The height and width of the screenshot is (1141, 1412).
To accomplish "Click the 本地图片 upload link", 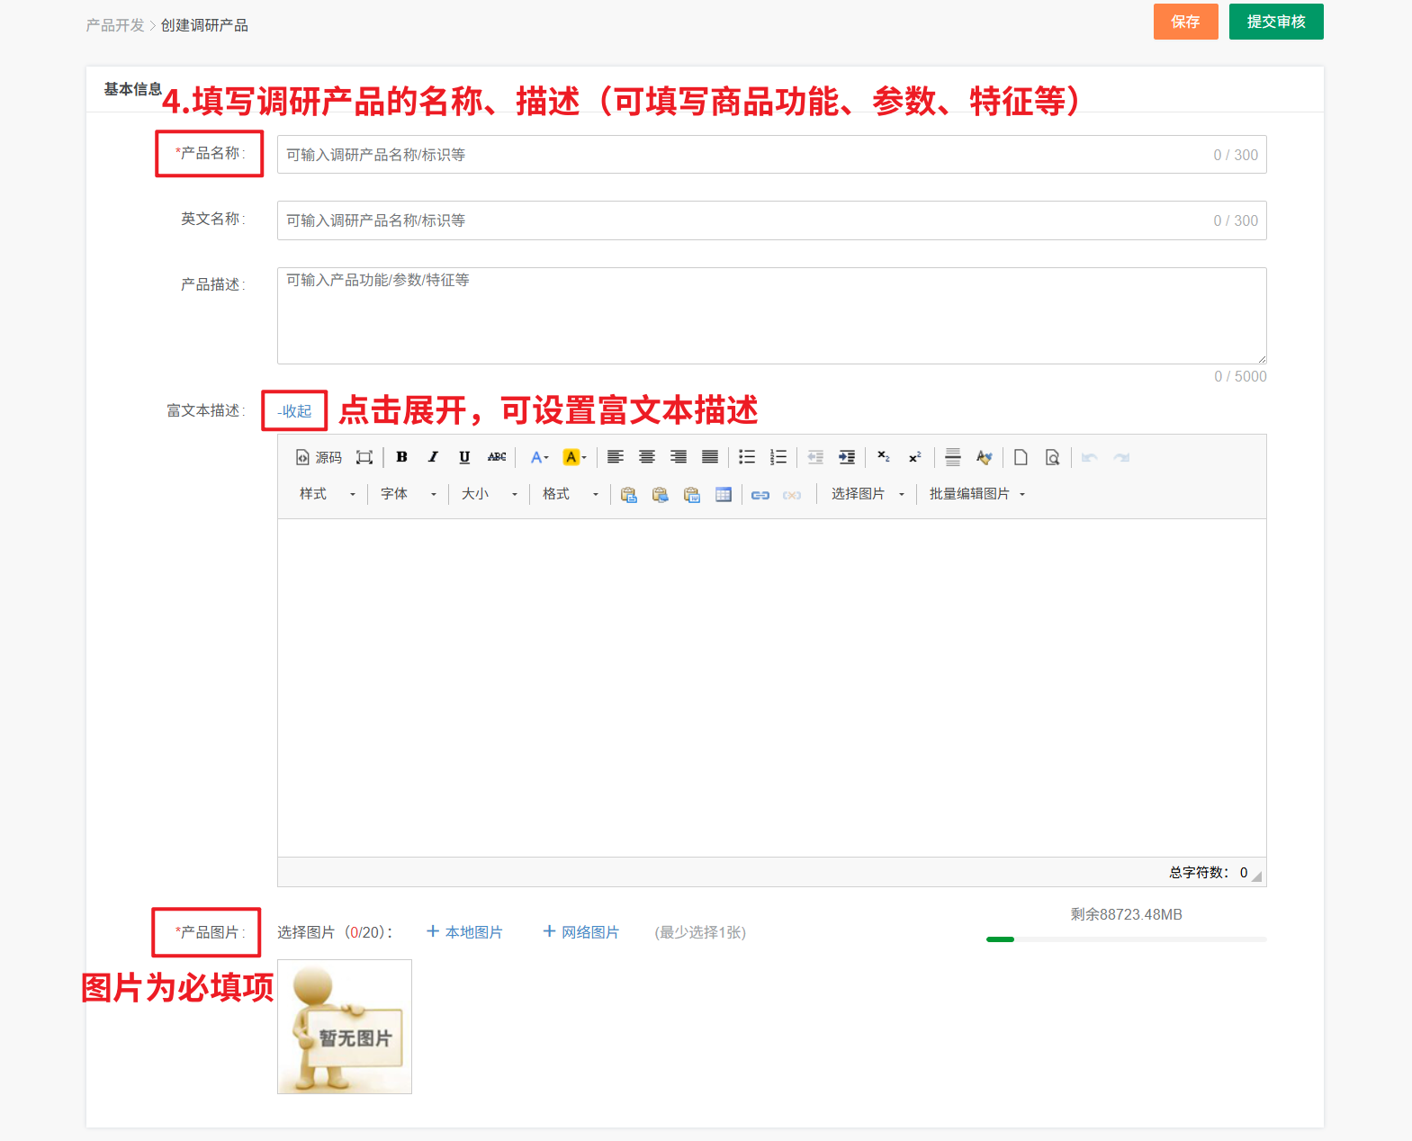I will coord(464,932).
